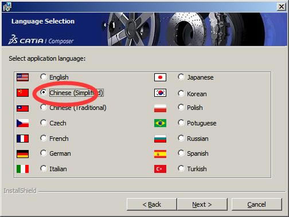Screen dimensions: 289x217
Task: Select the Polish radio button
Action: click(181, 107)
